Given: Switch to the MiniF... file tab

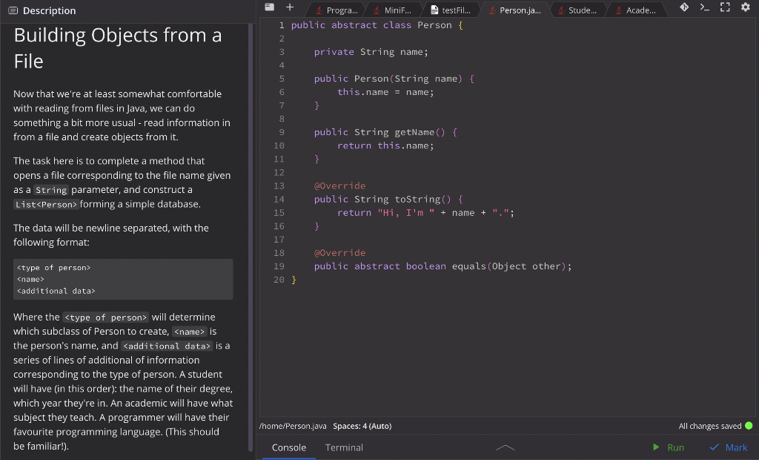Looking at the screenshot, I should coord(393,10).
